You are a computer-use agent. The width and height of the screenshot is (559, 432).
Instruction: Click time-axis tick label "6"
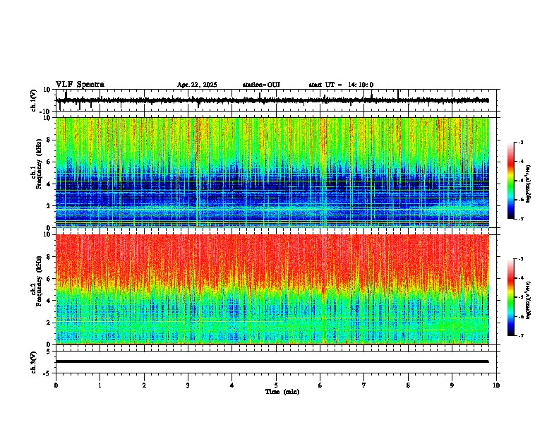click(320, 385)
